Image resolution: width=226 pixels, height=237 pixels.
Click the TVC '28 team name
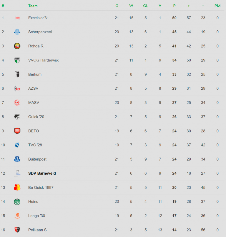35,145
